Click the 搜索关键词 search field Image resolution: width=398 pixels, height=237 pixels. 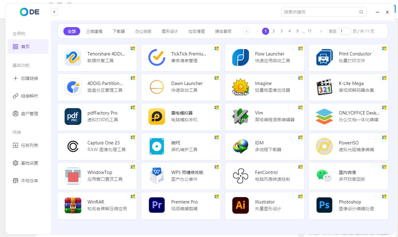(324, 12)
